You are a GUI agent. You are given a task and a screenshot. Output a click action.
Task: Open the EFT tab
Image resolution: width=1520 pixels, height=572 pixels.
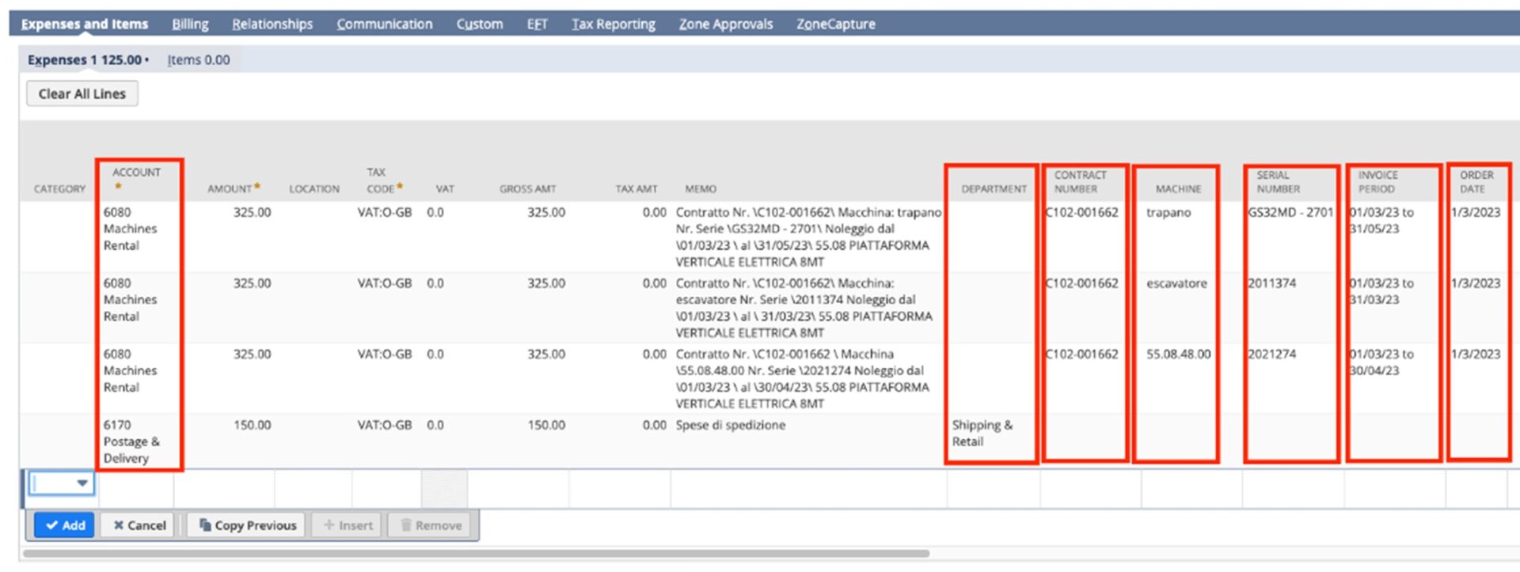538,24
